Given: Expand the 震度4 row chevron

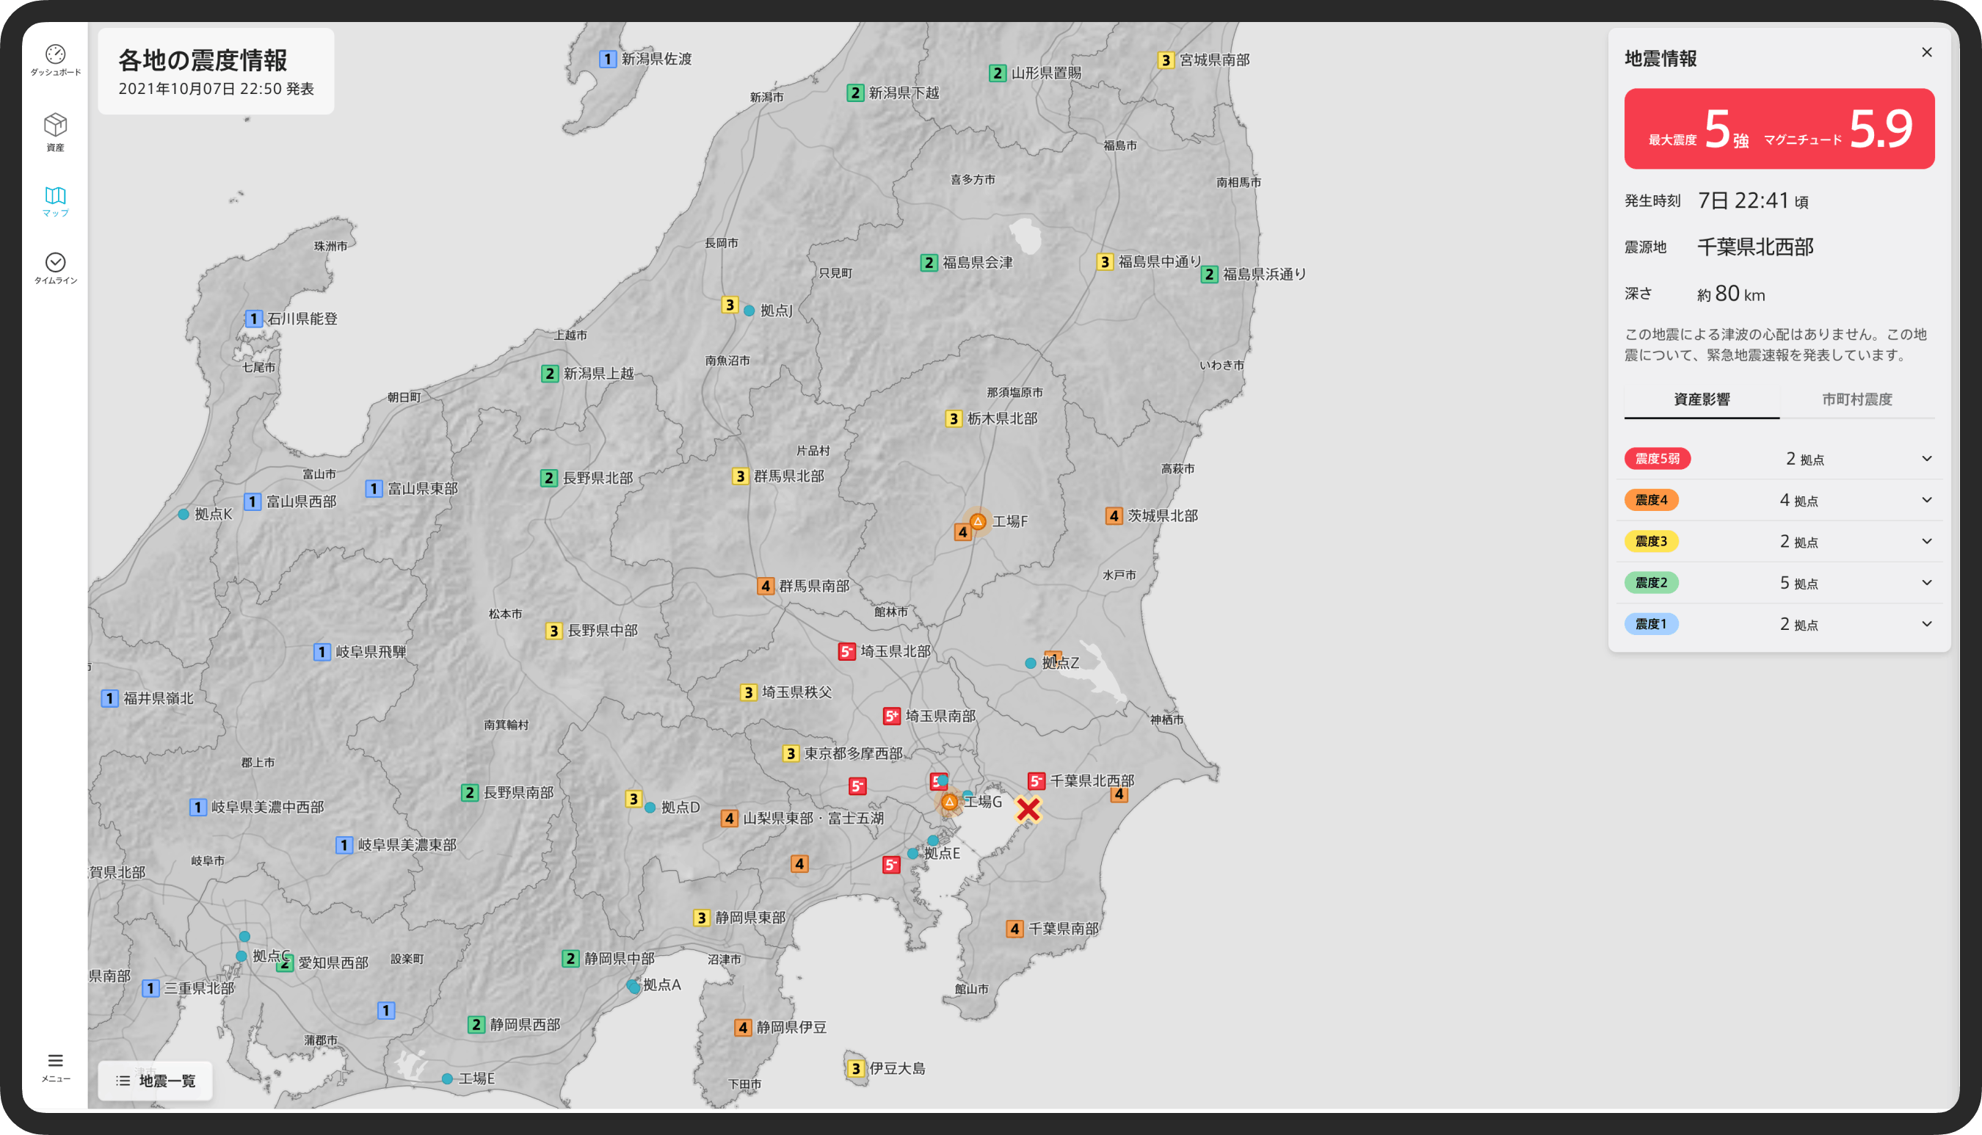Looking at the screenshot, I should (x=1927, y=500).
